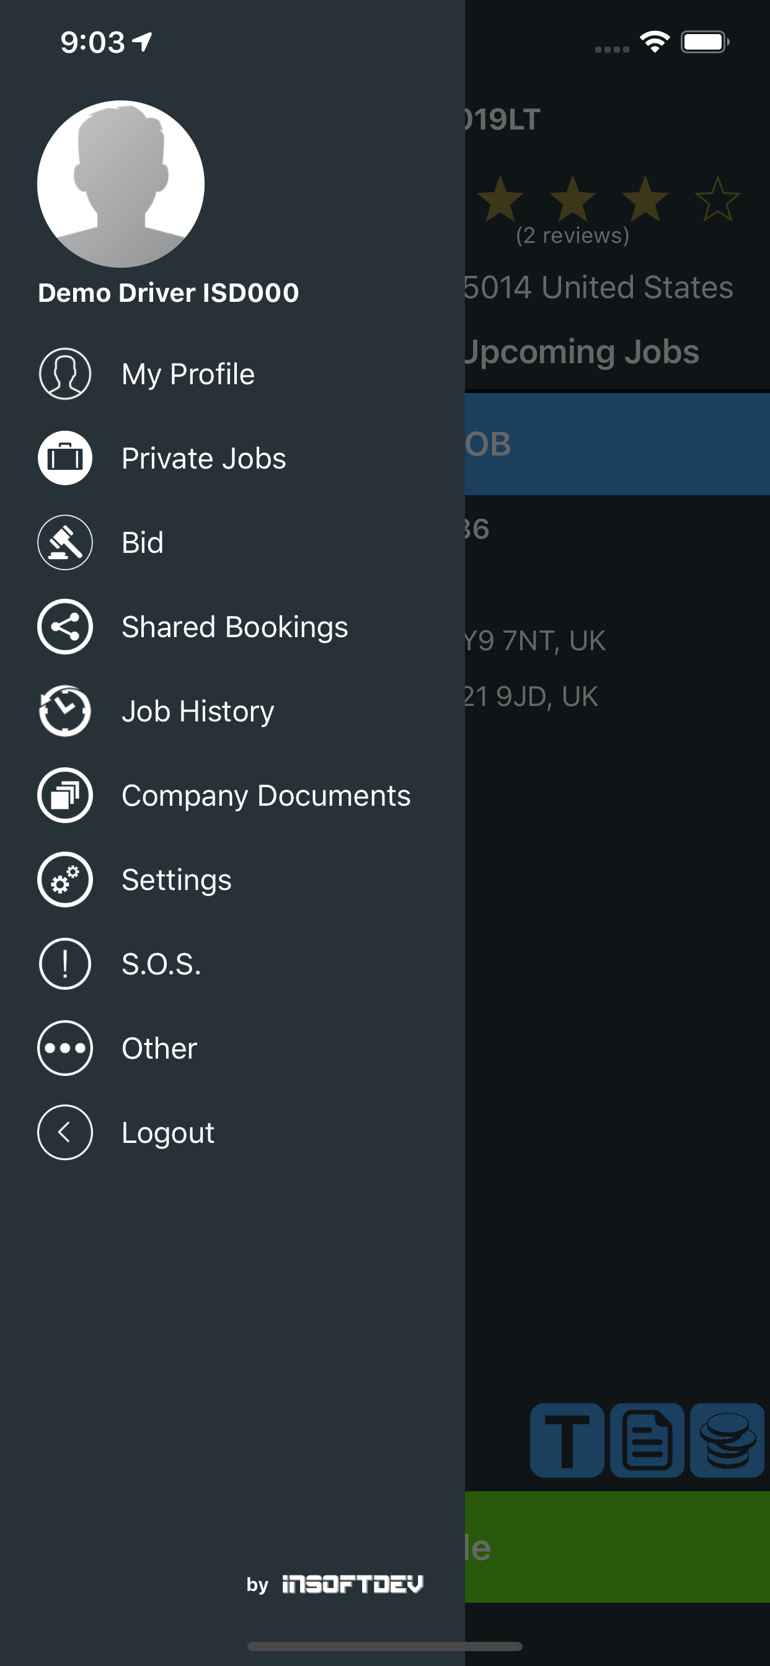The width and height of the screenshot is (770, 1666).
Task: Tap the Logout text
Action: pos(168,1132)
